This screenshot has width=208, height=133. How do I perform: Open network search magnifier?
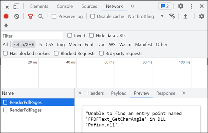coord(41,16)
